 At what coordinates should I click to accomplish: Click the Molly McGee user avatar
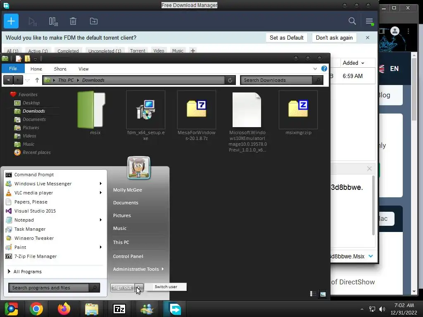pyautogui.click(x=139, y=168)
